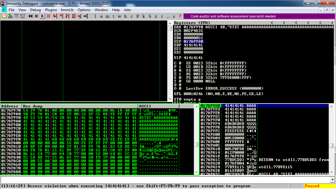The height and width of the screenshot is (189, 336).
Task: Open Memory map with 'm' button
Action: pos(107,16)
